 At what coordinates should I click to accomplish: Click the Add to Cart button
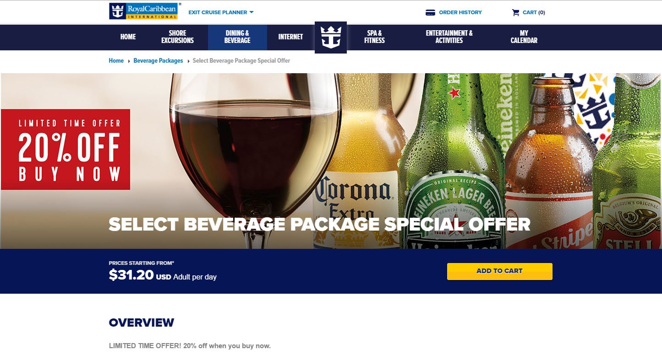tap(500, 271)
